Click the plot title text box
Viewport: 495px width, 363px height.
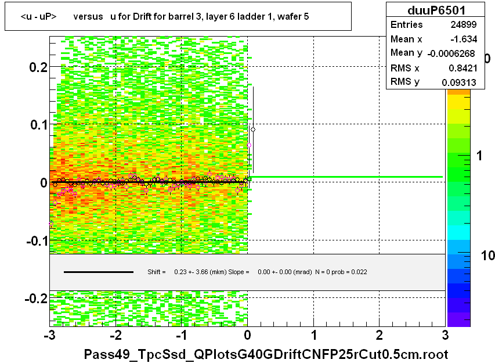tap(178, 16)
